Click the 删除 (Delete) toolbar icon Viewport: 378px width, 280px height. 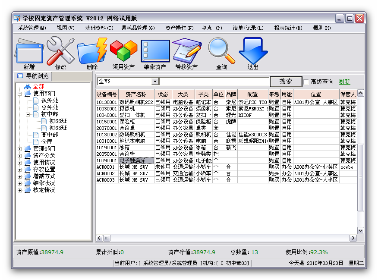[x=92, y=52]
